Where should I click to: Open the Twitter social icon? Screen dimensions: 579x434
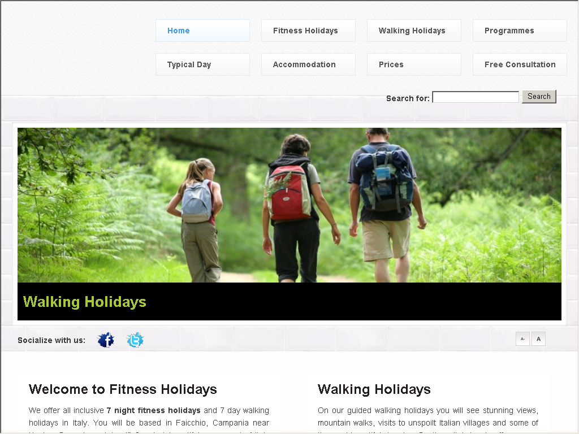tap(135, 340)
